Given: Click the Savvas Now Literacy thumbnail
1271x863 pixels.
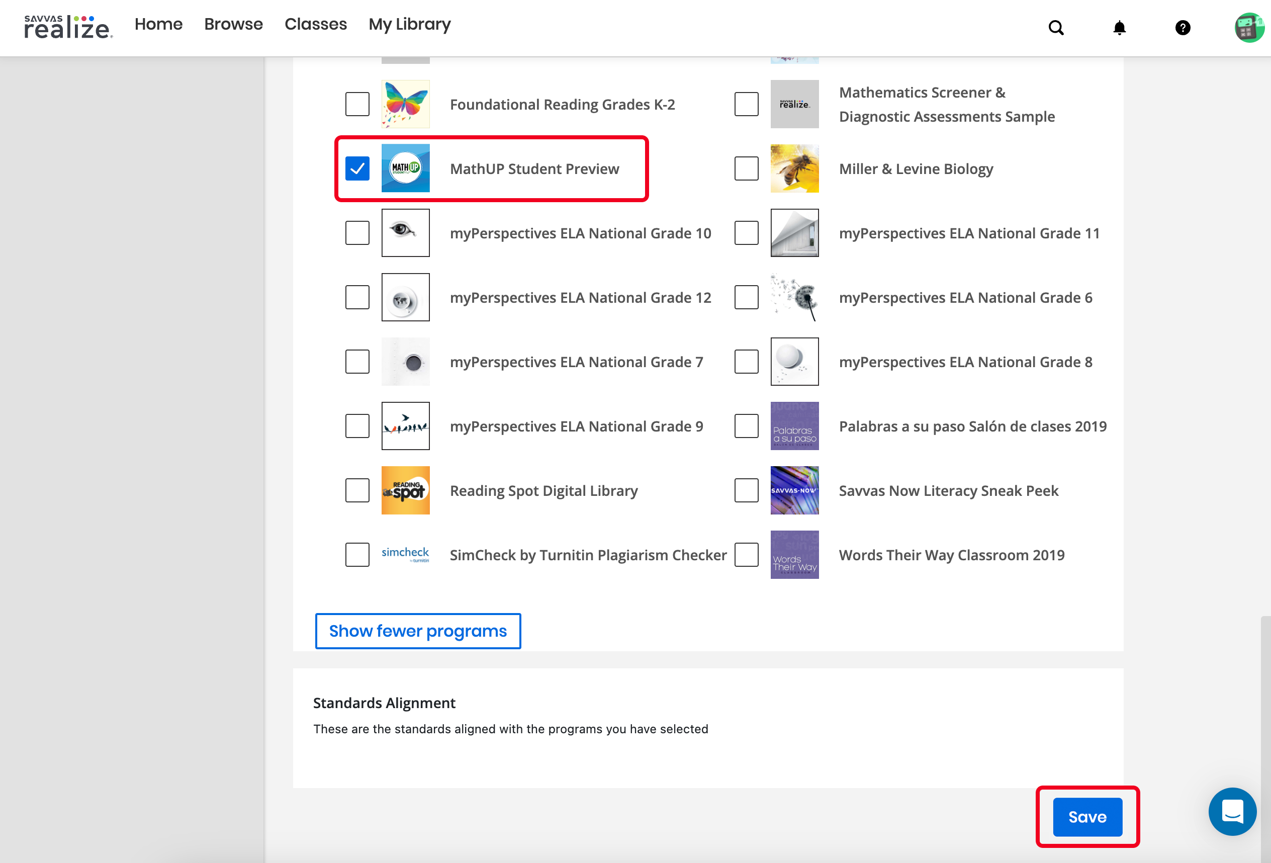Looking at the screenshot, I should [x=795, y=490].
